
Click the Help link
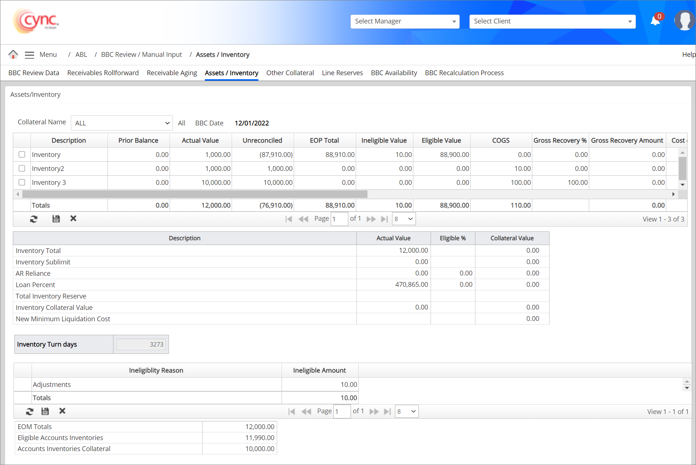point(688,55)
